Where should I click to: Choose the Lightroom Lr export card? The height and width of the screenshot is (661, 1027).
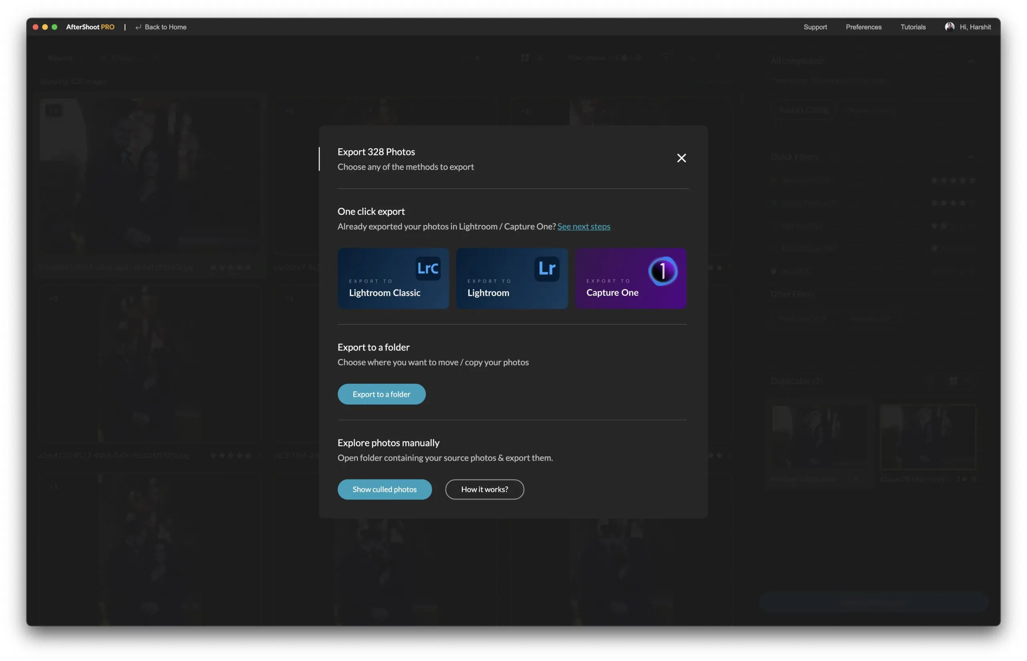click(x=512, y=278)
